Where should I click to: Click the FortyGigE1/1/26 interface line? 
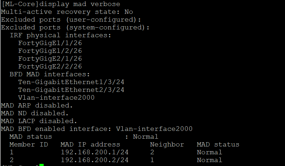pos(50,43)
